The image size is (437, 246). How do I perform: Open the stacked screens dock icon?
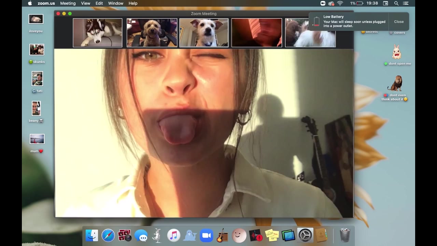(288, 235)
